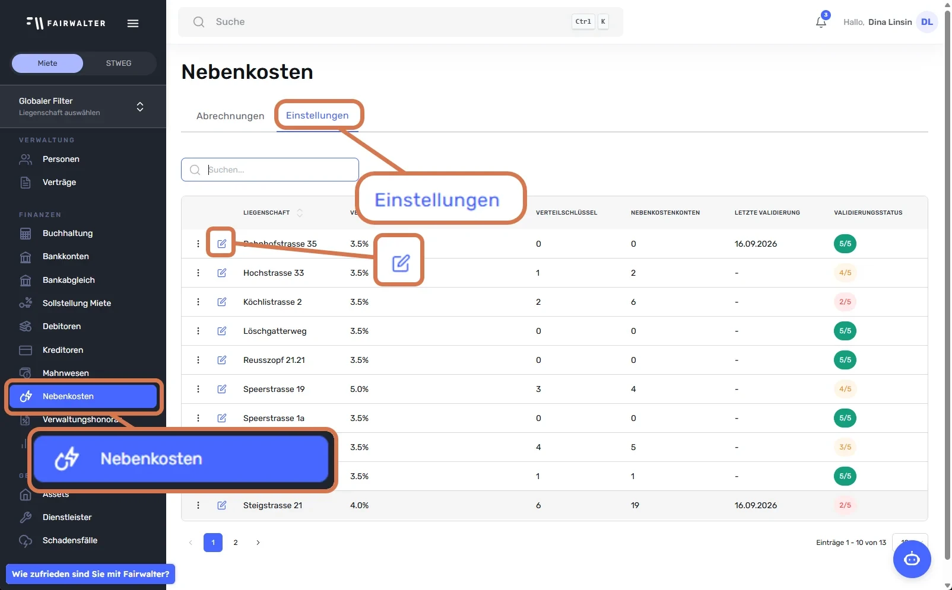Go to next page of entries

(258, 543)
